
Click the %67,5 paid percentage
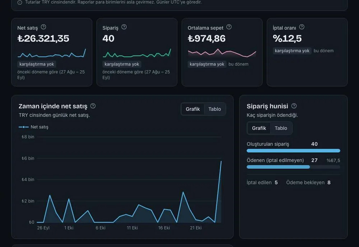tap(334, 161)
